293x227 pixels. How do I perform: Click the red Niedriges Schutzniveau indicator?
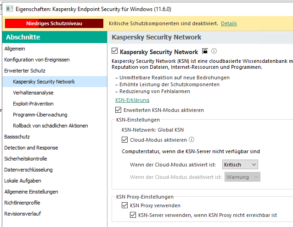(54, 23)
